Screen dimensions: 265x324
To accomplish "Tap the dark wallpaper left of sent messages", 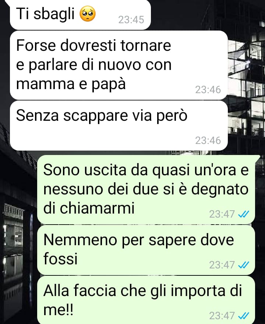I will (x=18, y=237).
